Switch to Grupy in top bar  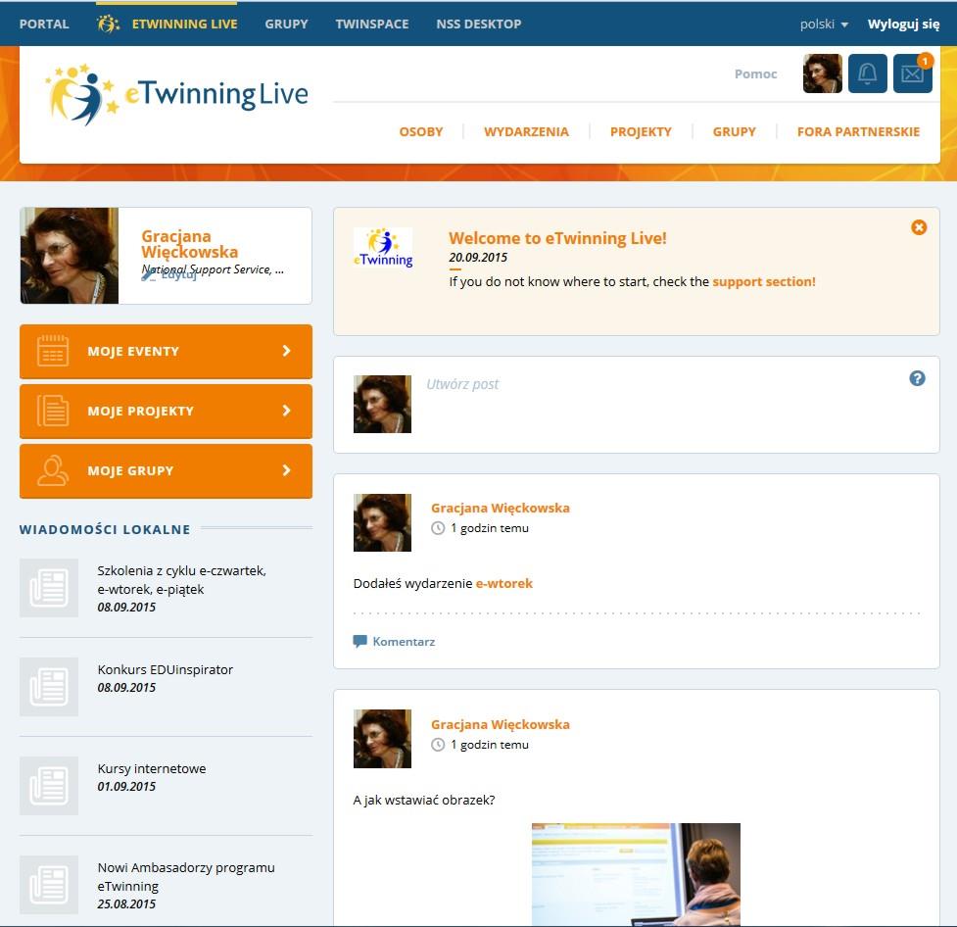coord(286,24)
